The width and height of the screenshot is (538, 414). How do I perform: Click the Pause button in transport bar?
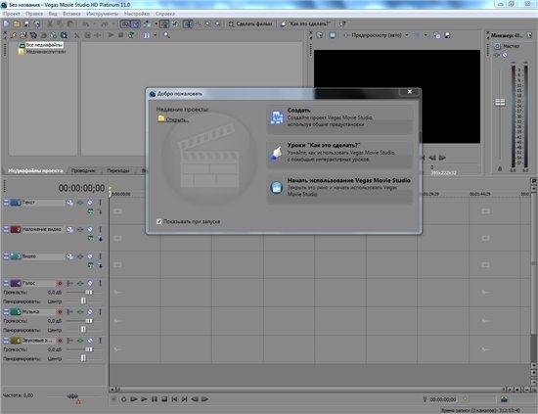(x=155, y=399)
